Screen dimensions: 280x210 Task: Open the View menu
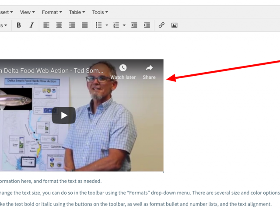pos(27,12)
